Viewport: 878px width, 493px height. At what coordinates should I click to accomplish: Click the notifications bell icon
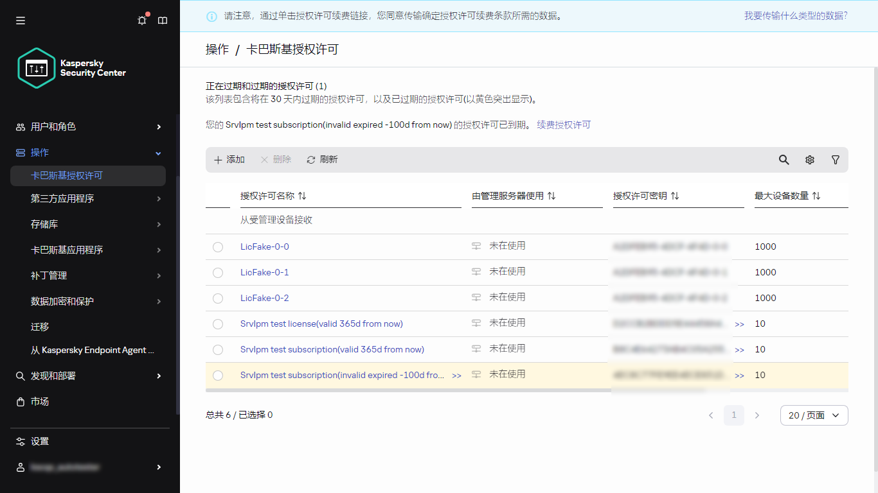[142, 20]
